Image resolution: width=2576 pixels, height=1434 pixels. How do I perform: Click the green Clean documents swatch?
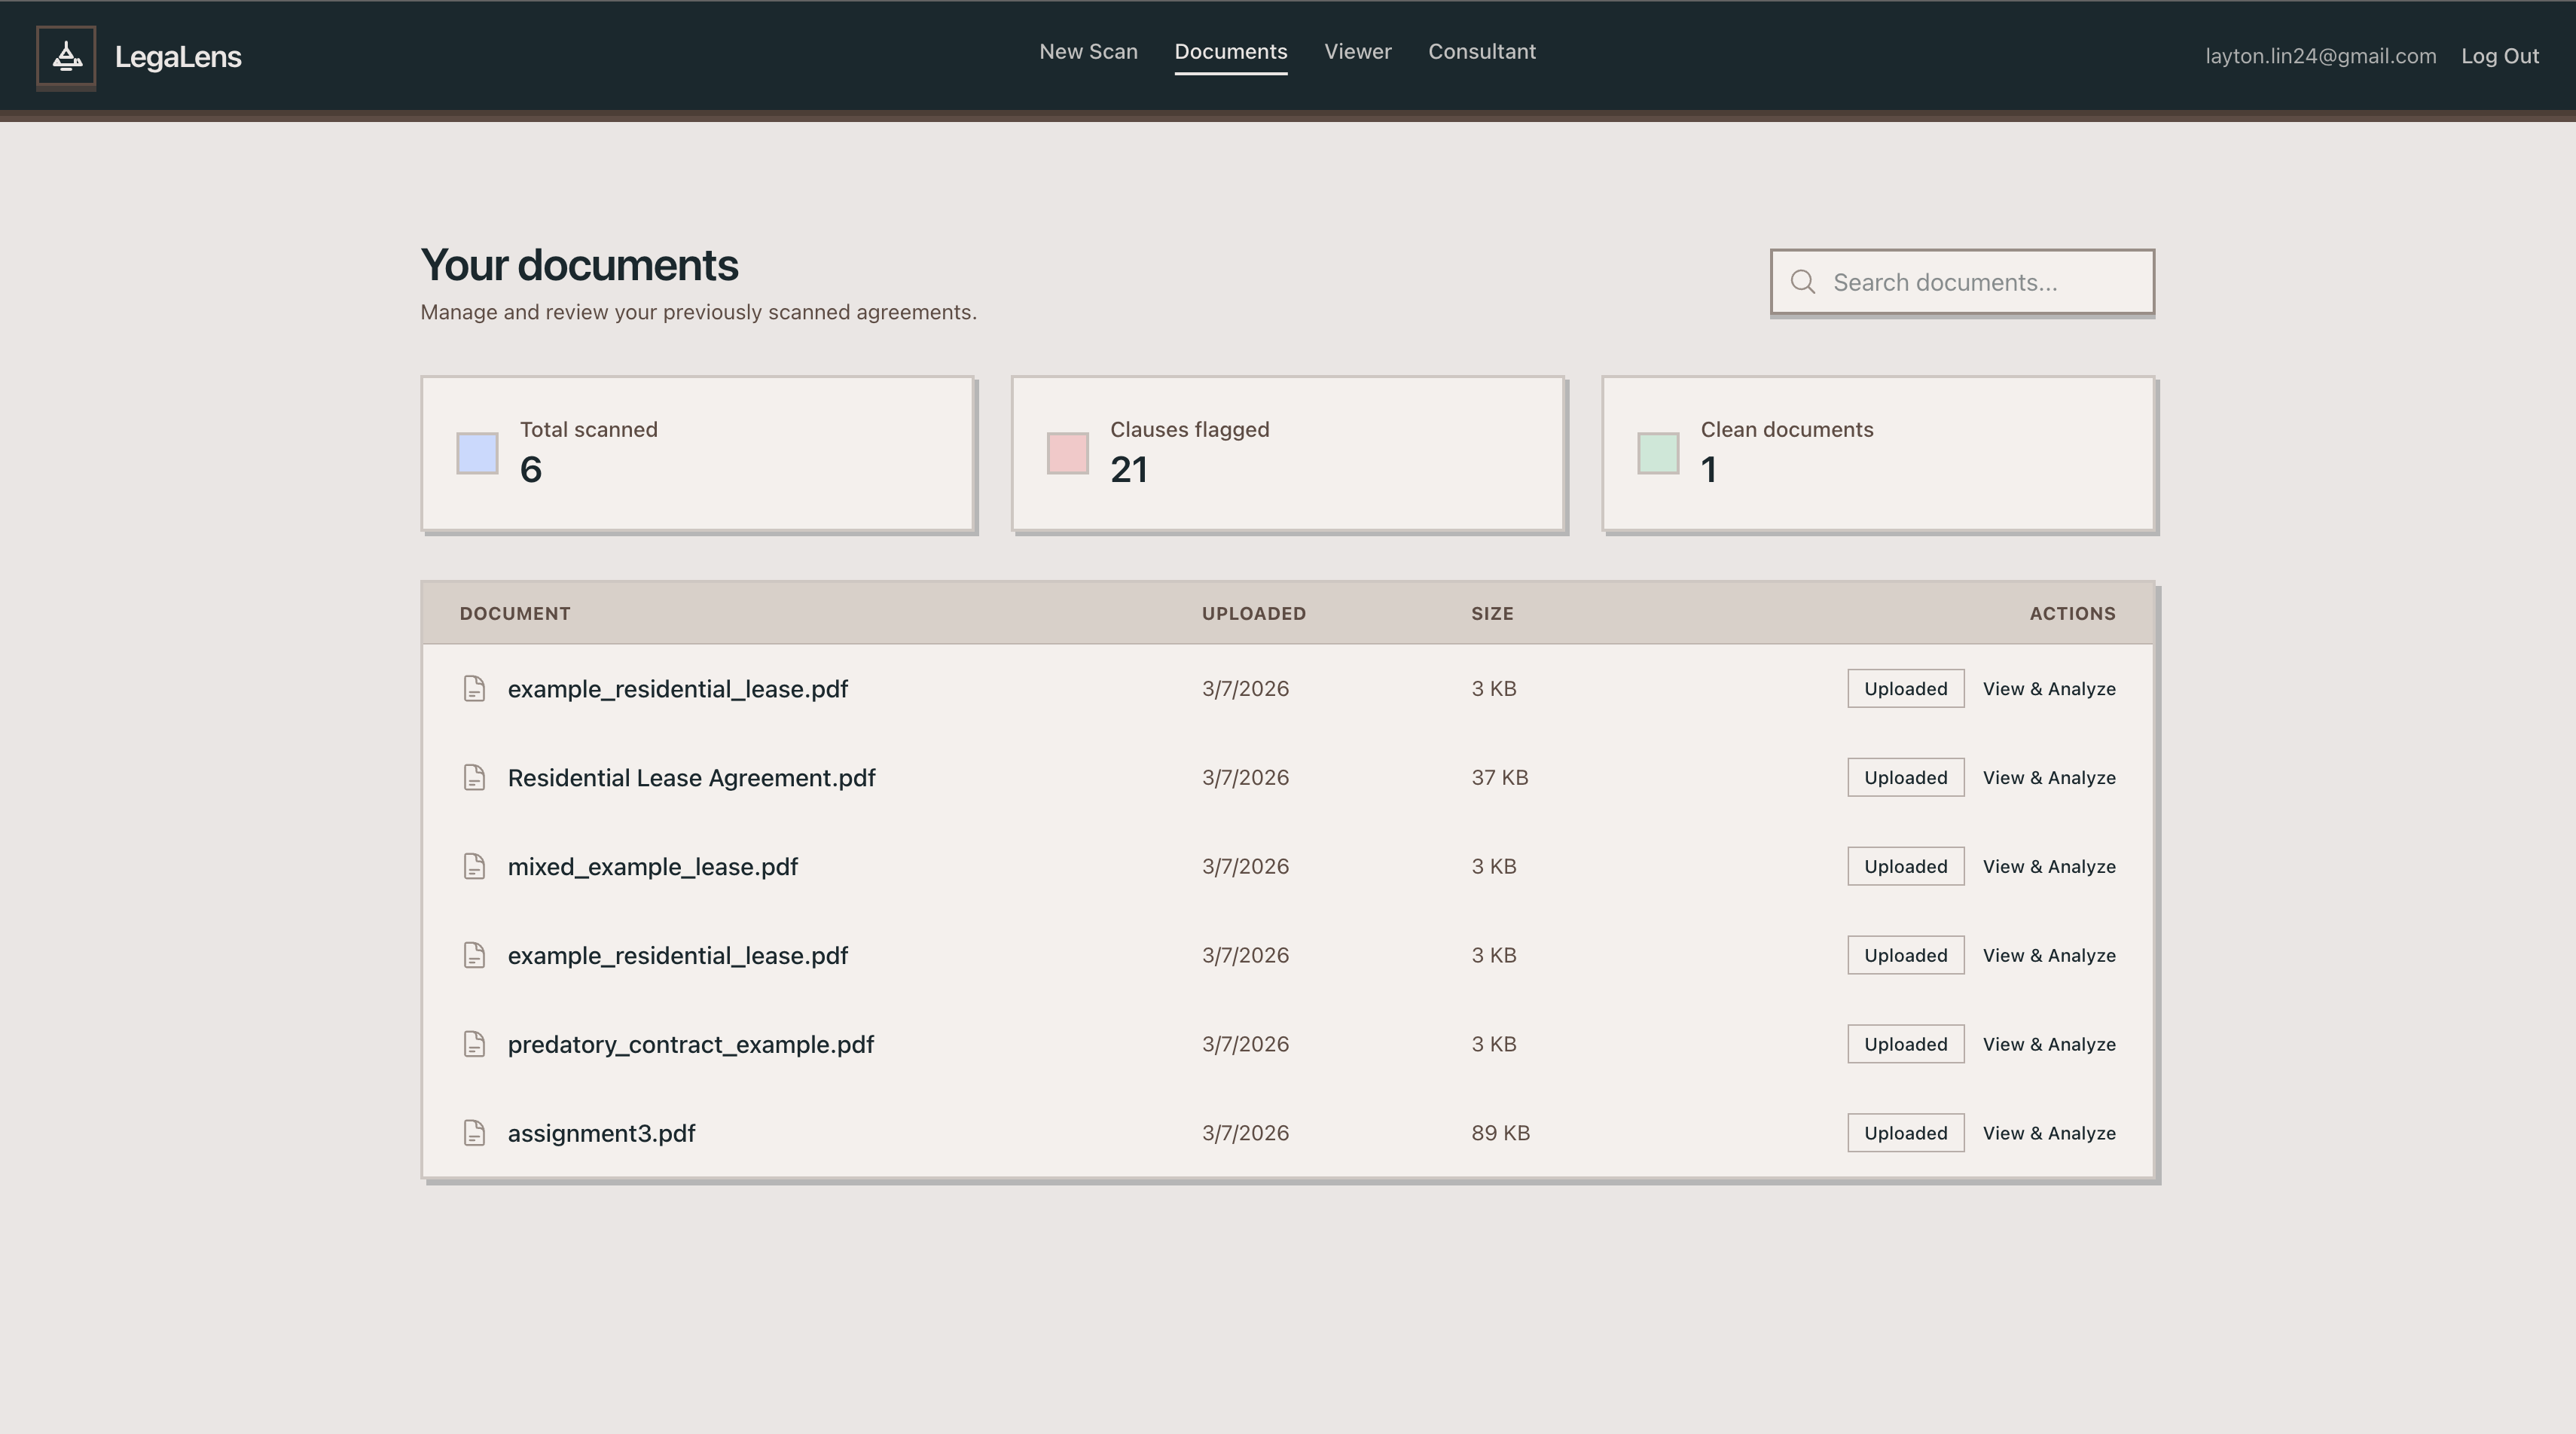[x=1657, y=454]
